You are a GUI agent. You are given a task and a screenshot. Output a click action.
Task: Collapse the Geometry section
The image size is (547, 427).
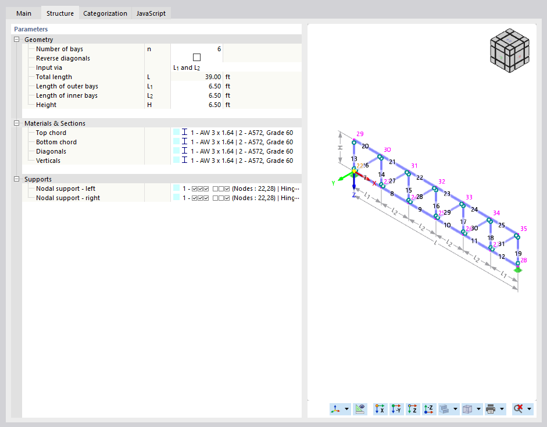click(16, 39)
